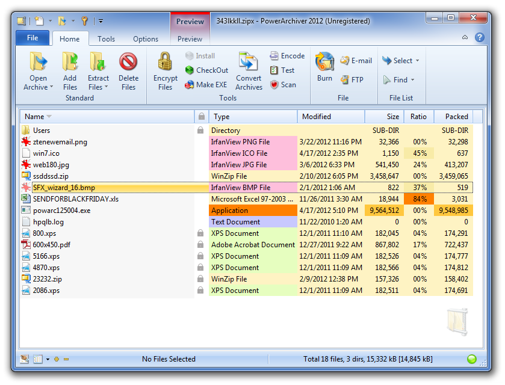This screenshot has width=505, height=385.
Task: Click the status bar resize grip
Action: pyautogui.click(x=483, y=363)
